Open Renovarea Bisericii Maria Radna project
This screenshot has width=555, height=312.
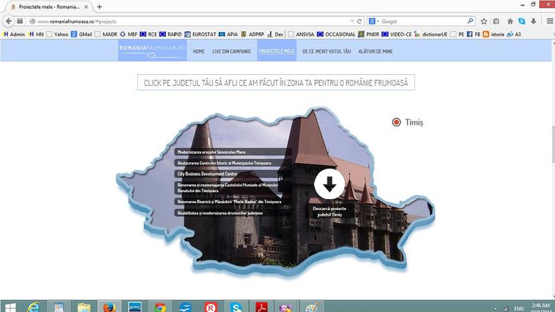click(x=232, y=201)
